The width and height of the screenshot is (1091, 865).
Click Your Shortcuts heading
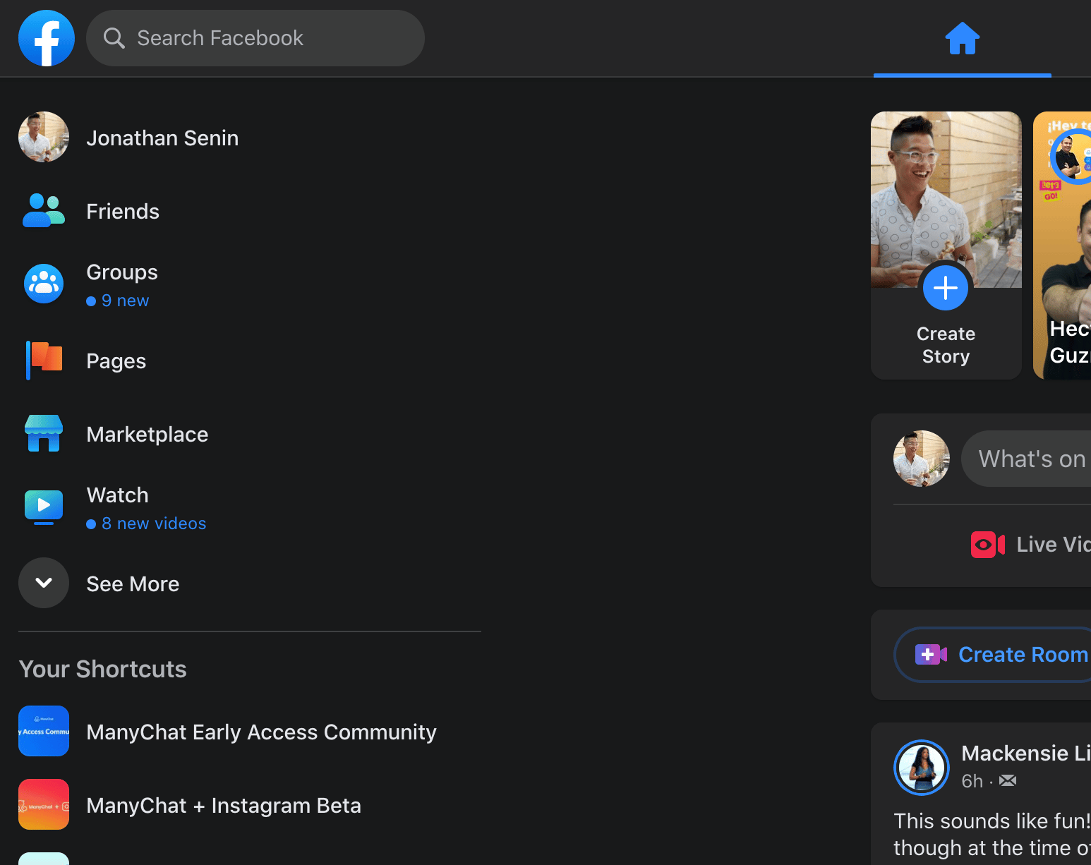(103, 669)
